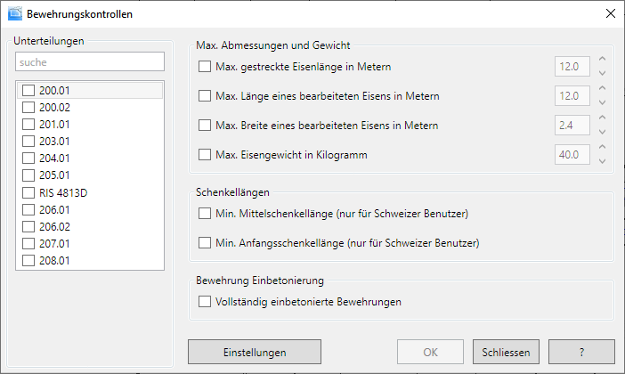Screen dimensions: 625x374
Task: Toggle Max. Eisengewicht in Kilogramm checkbox
Action: [x=206, y=155]
